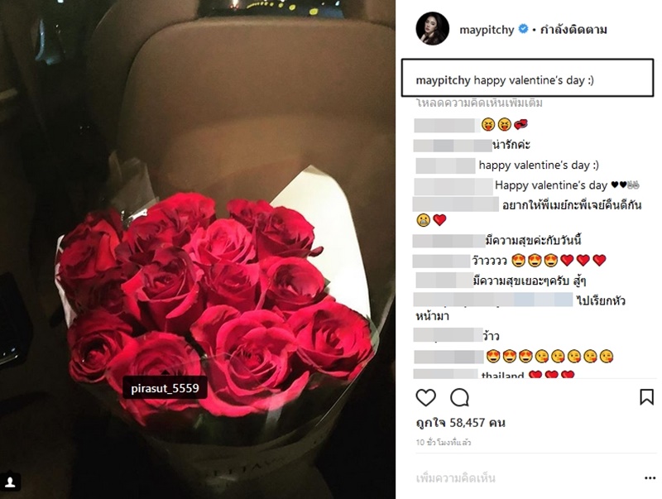Viewport: 662px width, 499px height.
Task: Open the maypitchy profile picture
Action: 432,29
